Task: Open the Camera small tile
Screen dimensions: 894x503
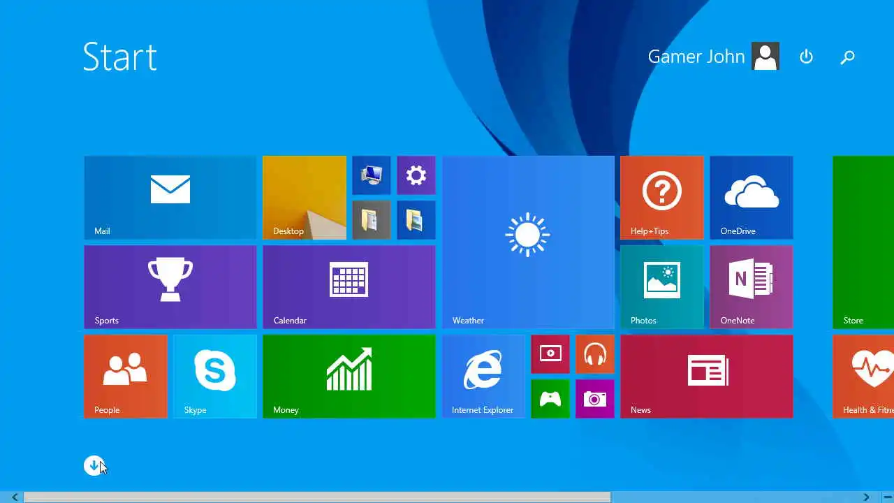Action: pyautogui.click(x=595, y=399)
